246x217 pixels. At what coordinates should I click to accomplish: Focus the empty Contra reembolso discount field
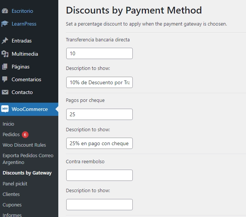coord(99,175)
